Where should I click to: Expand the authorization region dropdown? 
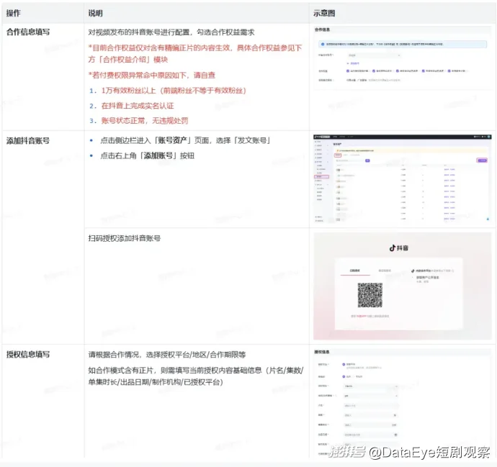(371, 386)
